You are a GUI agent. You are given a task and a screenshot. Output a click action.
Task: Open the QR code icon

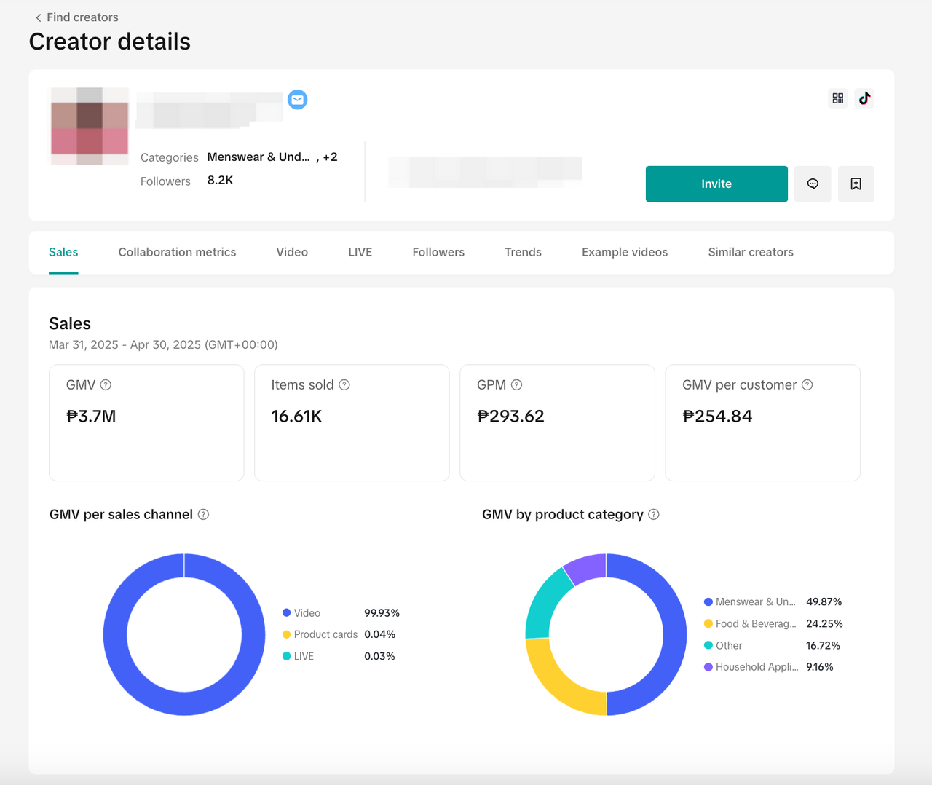pyautogui.click(x=838, y=98)
